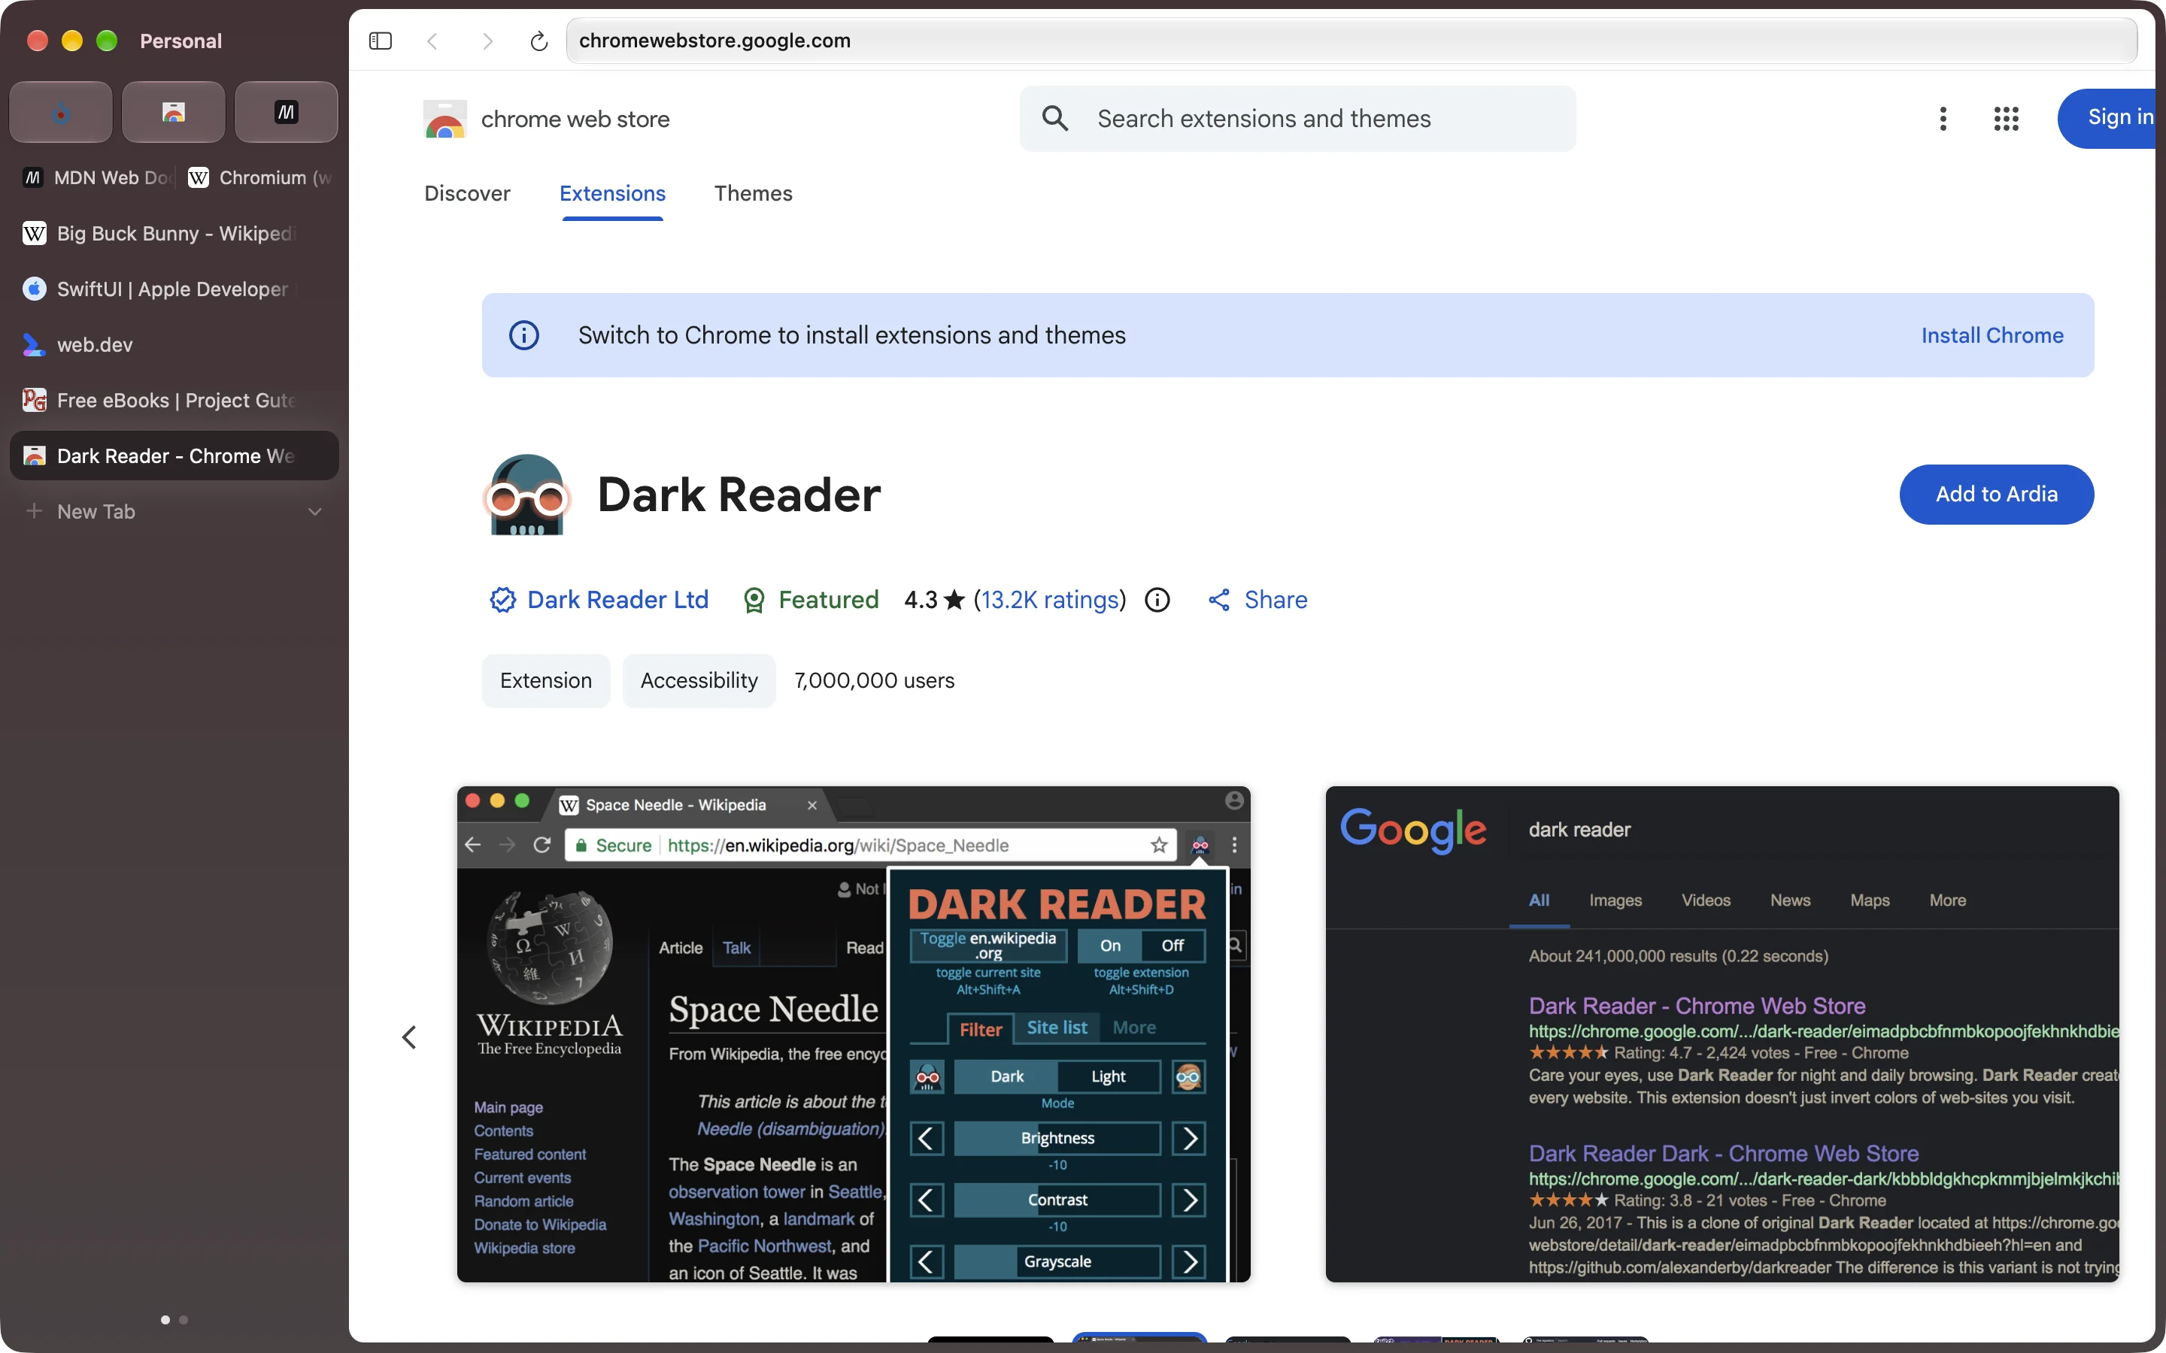
Task: Open the three-dot more options menu
Action: (1943, 118)
